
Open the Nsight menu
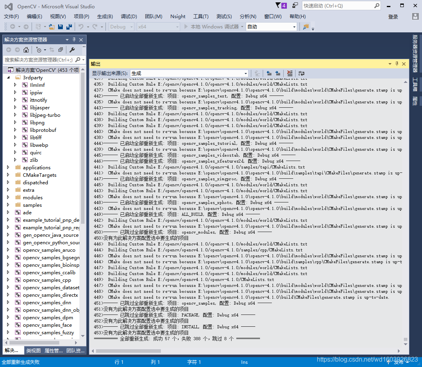178,17
